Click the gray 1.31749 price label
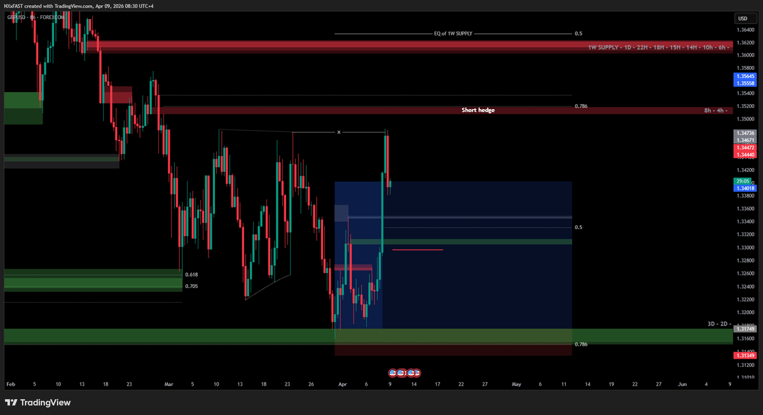763x415 pixels. 745,329
